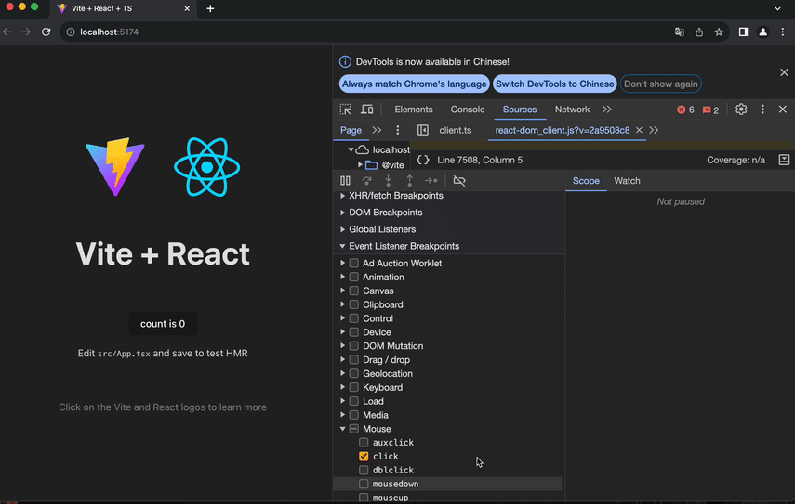
Task: Enable Ad Auction Worklet breakpoints checkbox
Action: tap(354, 263)
